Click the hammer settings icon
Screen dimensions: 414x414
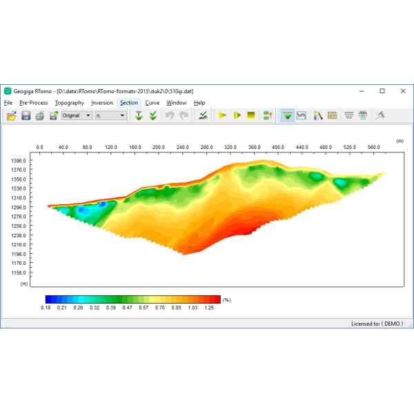tap(380, 115)
